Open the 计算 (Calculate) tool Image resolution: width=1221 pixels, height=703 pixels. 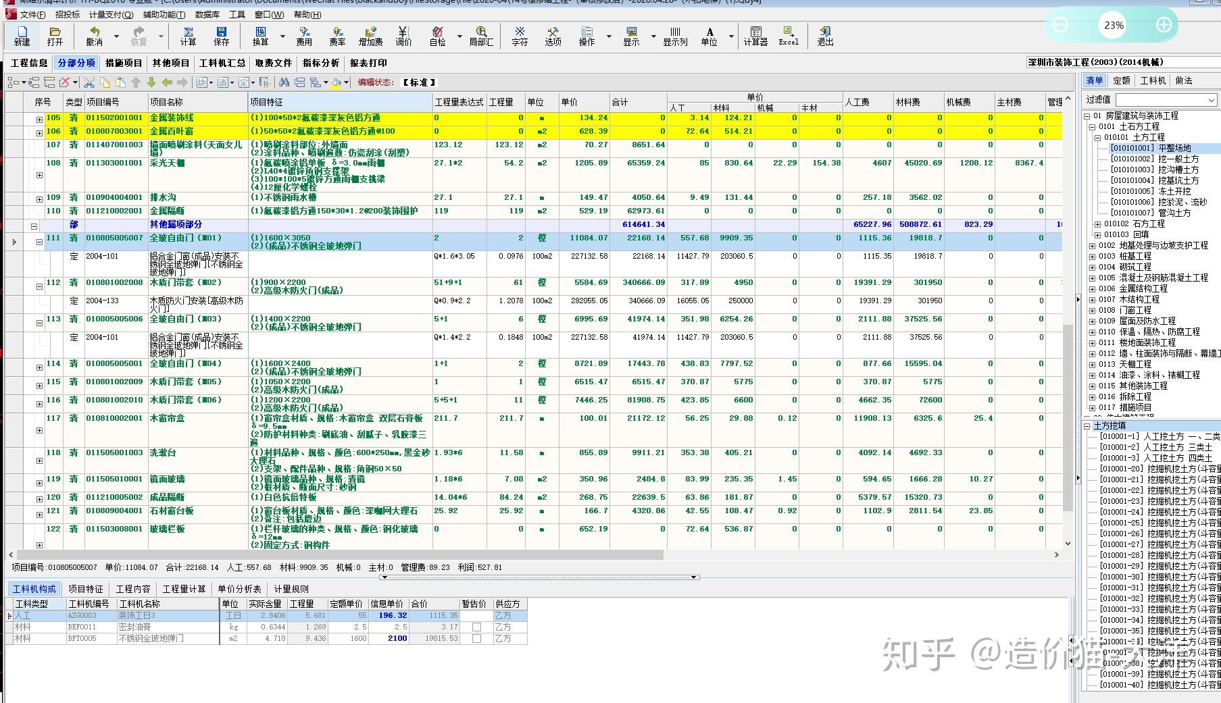pyautogui.click(x=188, y=36)
